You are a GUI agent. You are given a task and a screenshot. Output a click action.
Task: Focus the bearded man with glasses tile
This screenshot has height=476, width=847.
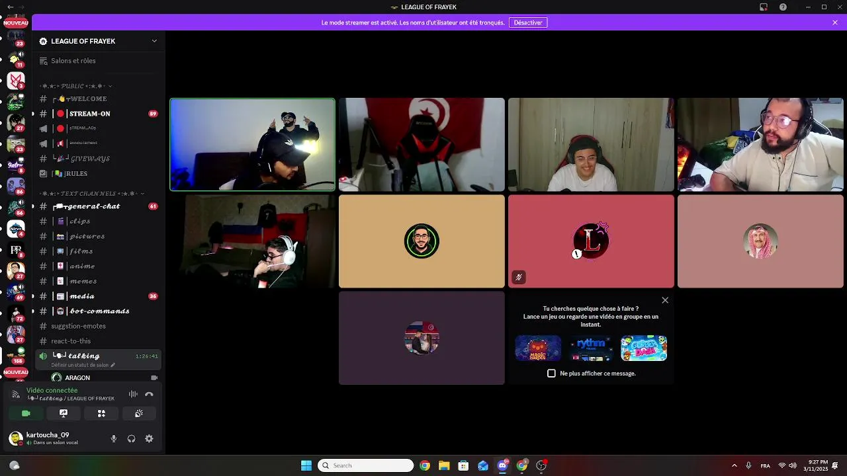(x=760, y=144)
